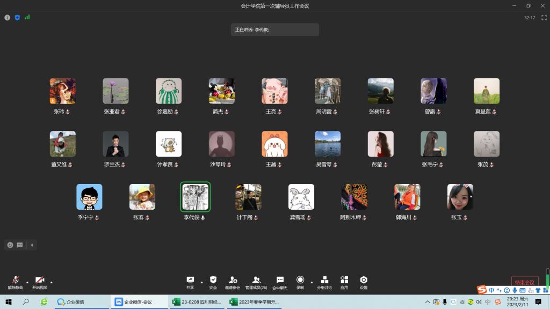Image resolution: width=550 pixels, height=309 pixels.
Task: Turn on the camera (开启视频)
Action: coord(39,281)
